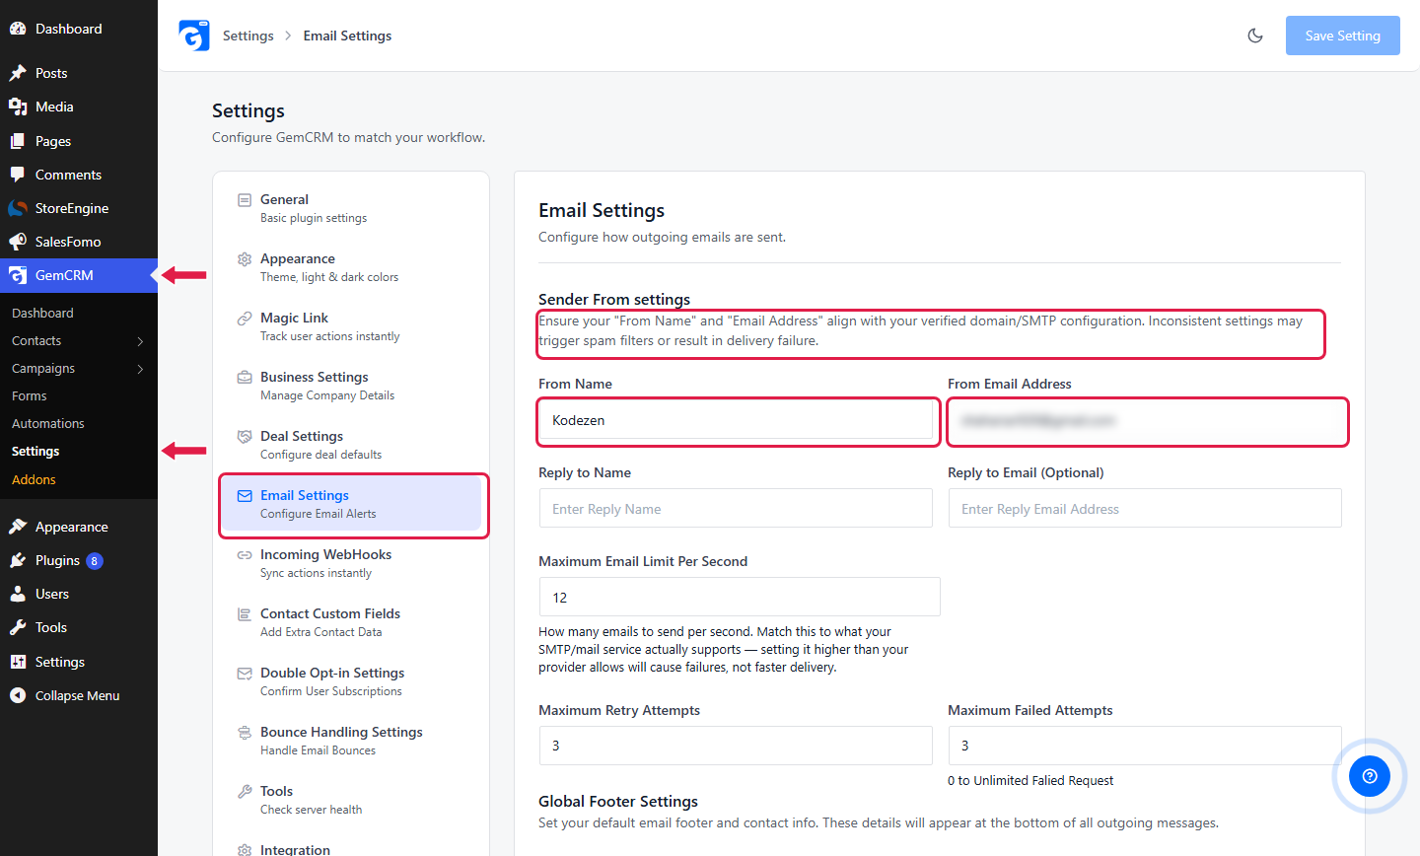Click the Plugins plug icon
The height and width of the screenshot is (856, 1420).
click(x=18, y=560)
